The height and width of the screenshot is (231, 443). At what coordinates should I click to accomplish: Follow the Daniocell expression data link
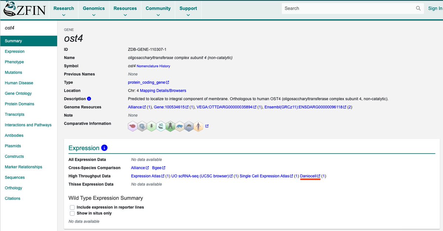pyautogui.click(x=310, y=176)
